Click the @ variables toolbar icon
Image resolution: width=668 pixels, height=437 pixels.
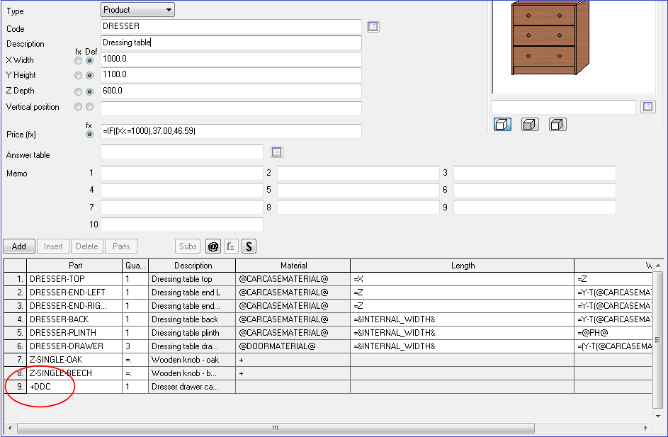(x=213, y=246)
